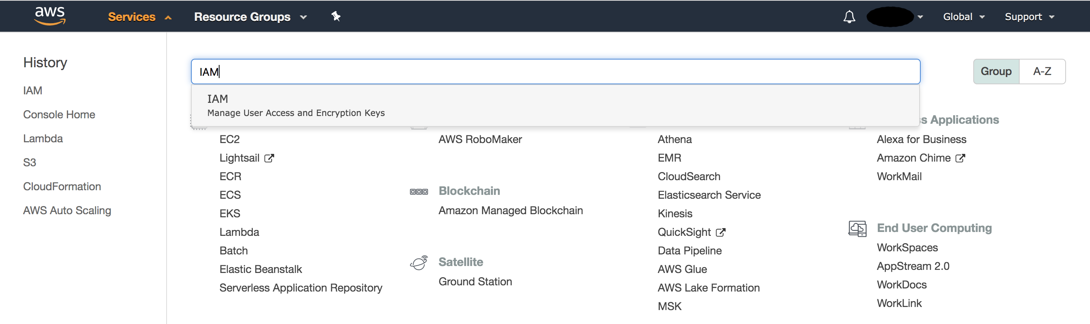Open Lightsail external link icon
1090x324 pixels.
pos(269,159)
